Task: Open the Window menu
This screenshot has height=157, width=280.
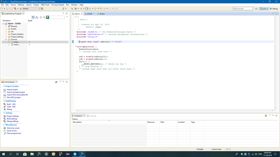Action: 74,5
